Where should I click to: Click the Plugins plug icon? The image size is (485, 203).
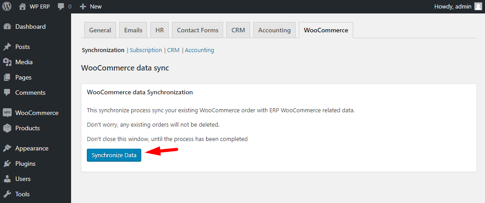[x=7, y=163]
